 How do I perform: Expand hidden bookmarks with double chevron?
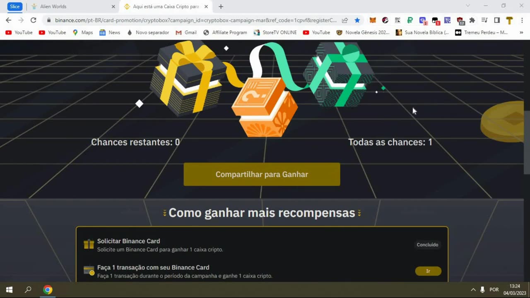tap(521, 32)
